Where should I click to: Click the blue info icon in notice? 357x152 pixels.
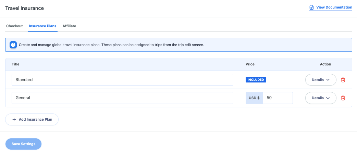point(13,45)
